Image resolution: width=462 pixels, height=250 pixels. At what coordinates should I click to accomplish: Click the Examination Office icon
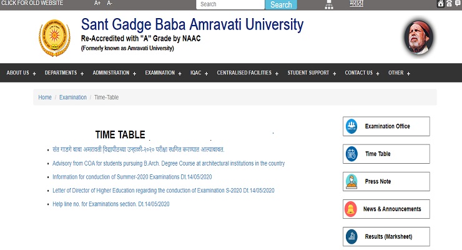pos(351,126)
